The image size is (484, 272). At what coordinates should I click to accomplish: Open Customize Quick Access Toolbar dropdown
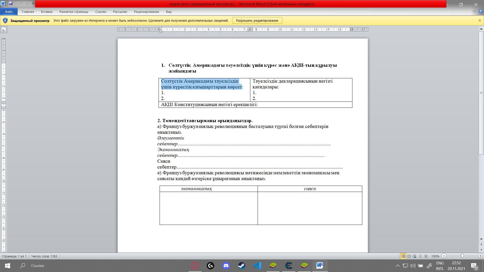point(33,4)
